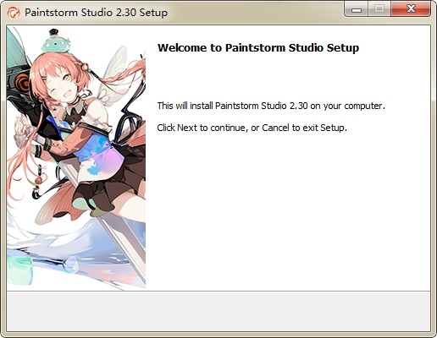Click the word 'Cancel' in the instruction text
The width and height of the screenshot is (437, 338).
(275, 128)
